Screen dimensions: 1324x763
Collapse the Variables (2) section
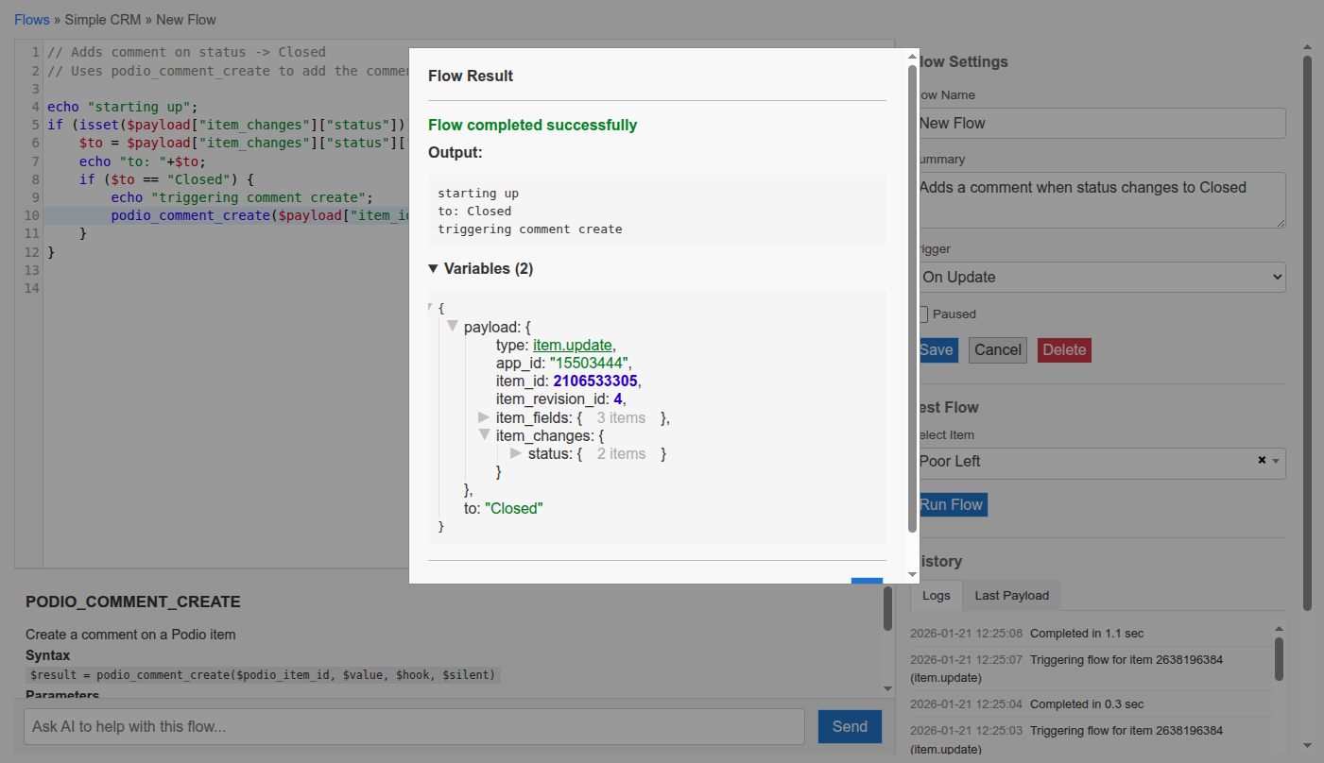click(434, 269)
